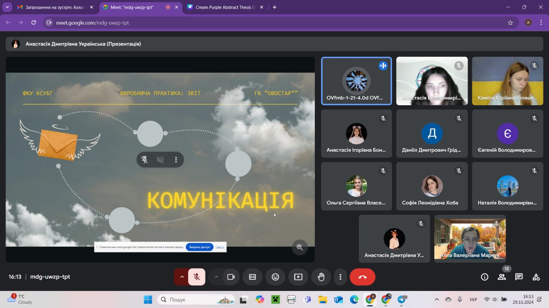The image size is (549, 308).
Task: Click the blue "Закрыть доступ" button
Action: tap(199, 247)
